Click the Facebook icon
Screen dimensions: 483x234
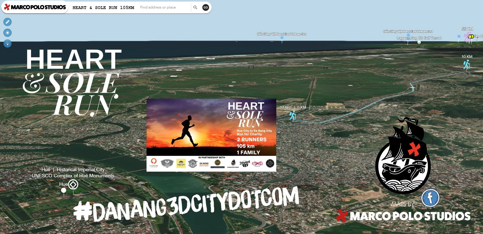(x=430, y=198)
